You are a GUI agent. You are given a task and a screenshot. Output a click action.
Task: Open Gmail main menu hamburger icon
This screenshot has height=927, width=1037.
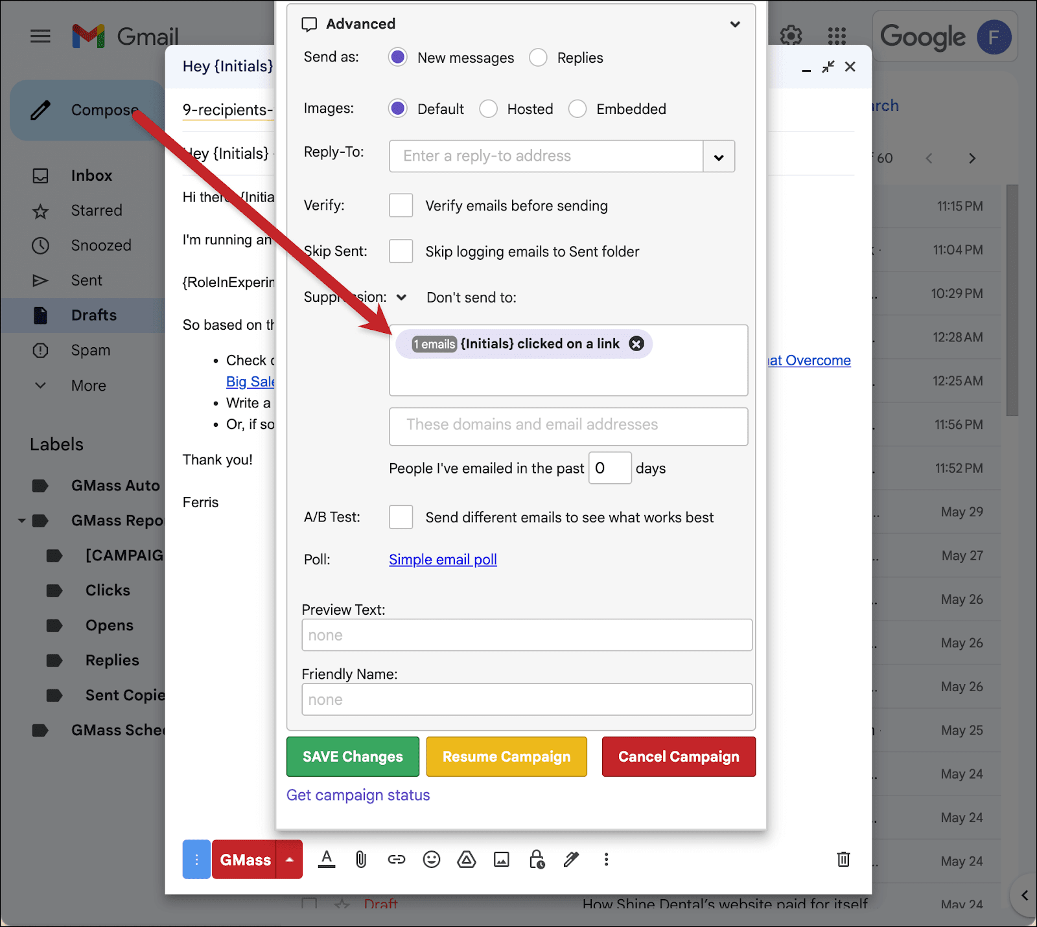coord(40,36)
